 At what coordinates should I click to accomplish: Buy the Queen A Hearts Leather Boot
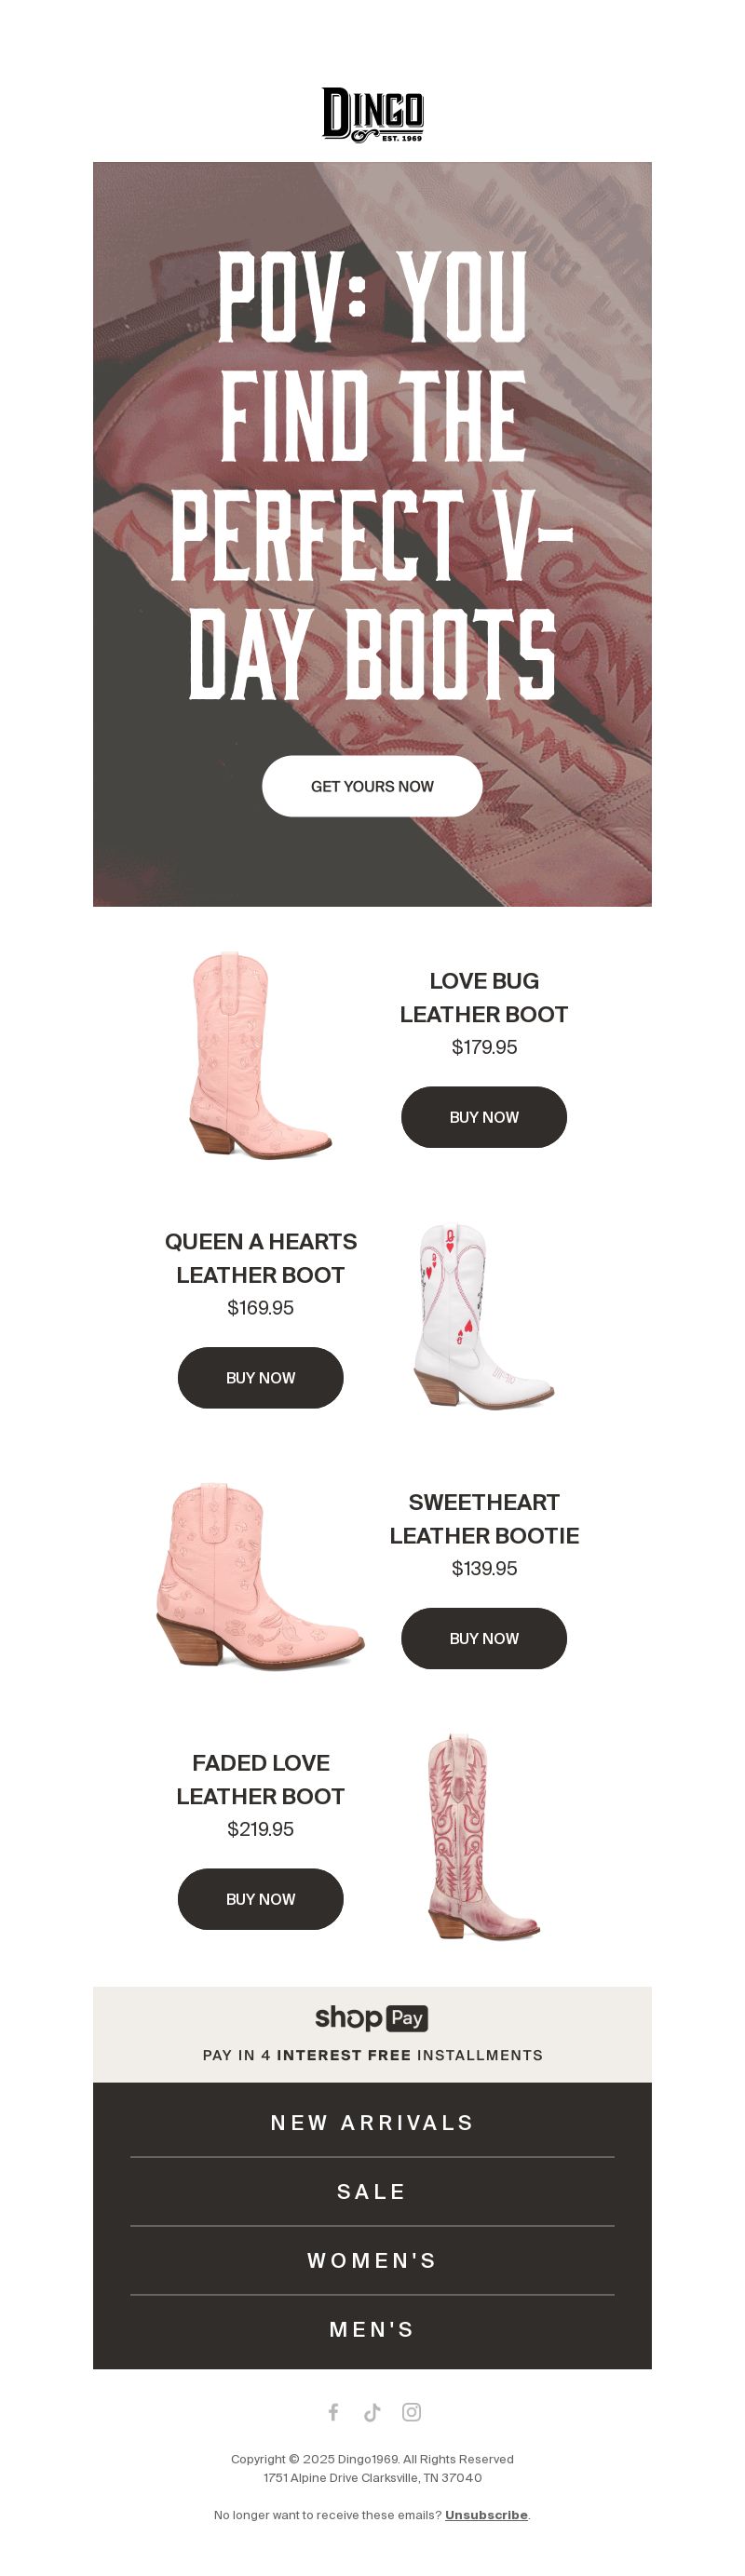point(260,1377)
